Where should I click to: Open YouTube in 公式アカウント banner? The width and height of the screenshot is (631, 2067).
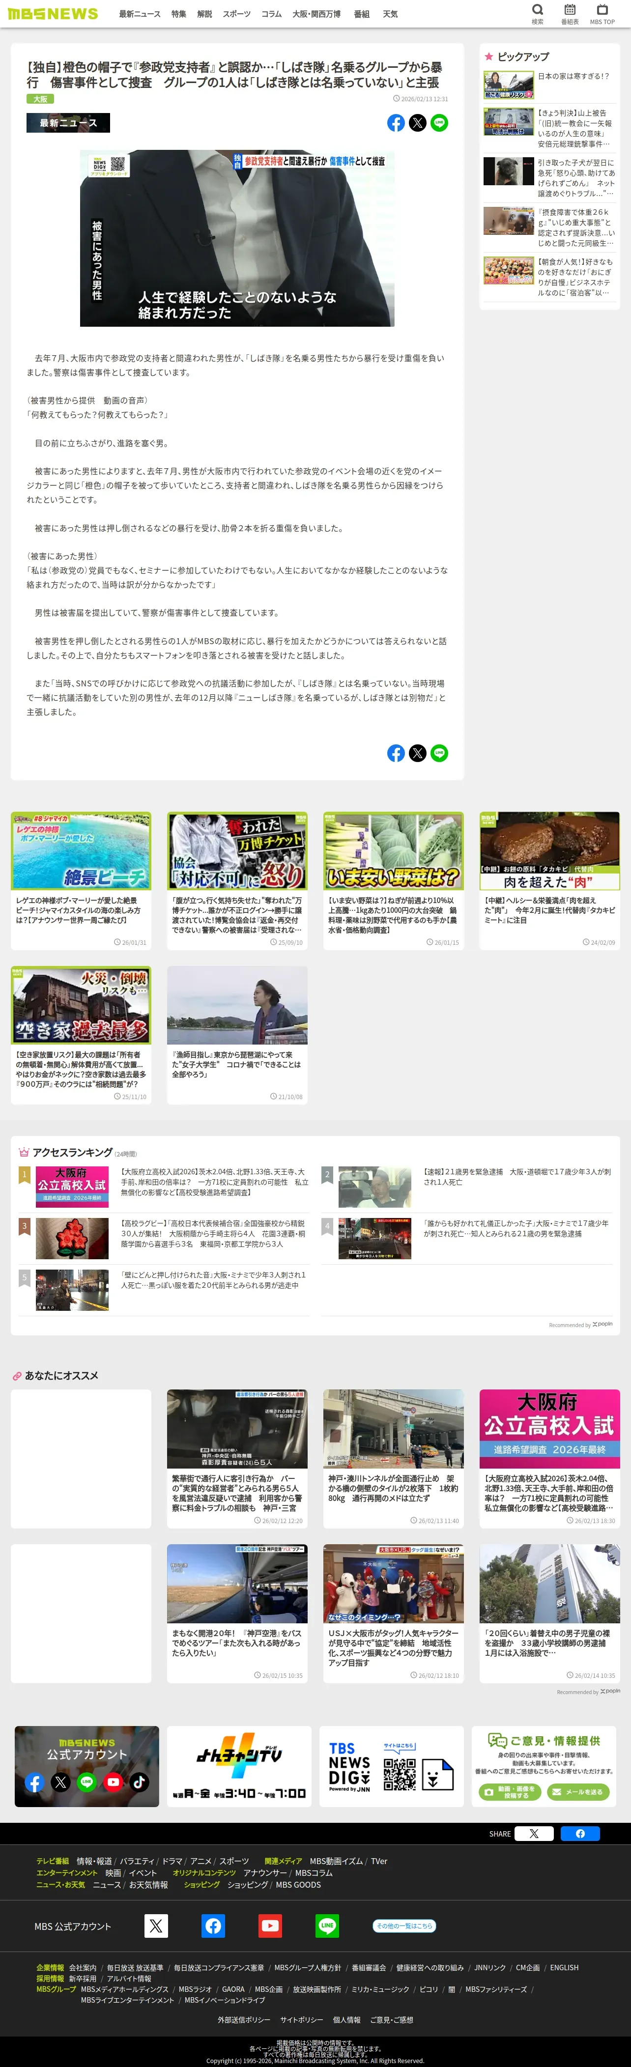113,1782
